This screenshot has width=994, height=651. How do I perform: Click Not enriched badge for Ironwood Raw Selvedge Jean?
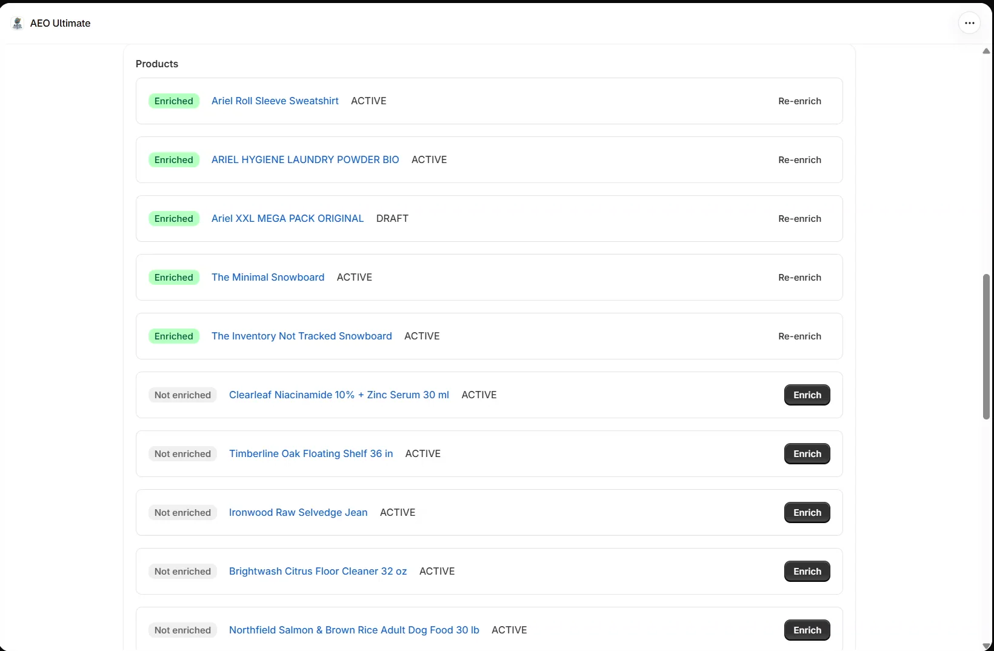click(x=182, y=513)
